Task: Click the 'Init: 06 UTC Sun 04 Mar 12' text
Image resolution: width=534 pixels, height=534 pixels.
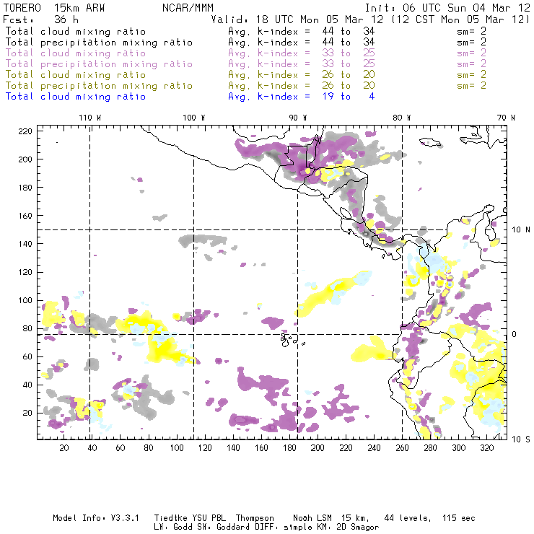Action: (447, 8)
